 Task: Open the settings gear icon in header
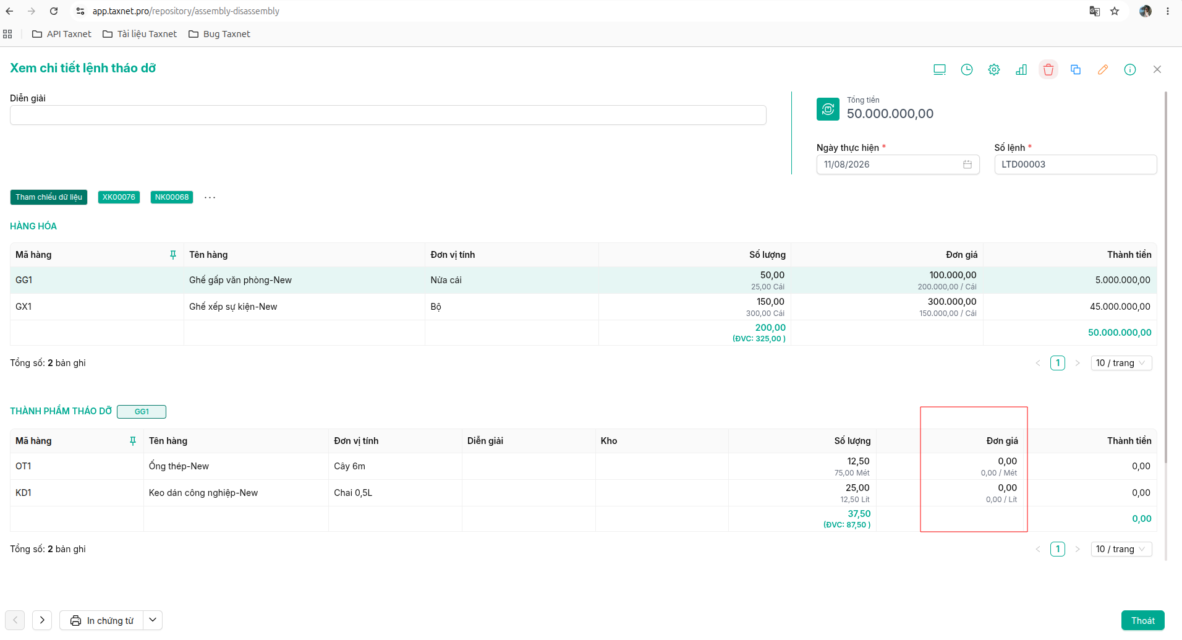pyautogui.click(x=994, y=69)
